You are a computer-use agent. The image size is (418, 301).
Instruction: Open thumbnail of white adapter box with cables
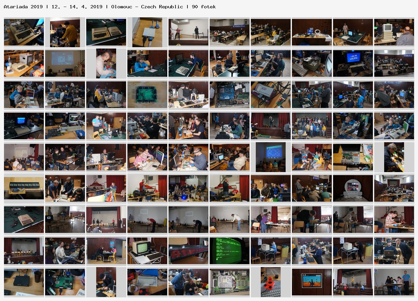tap(147, 32)
